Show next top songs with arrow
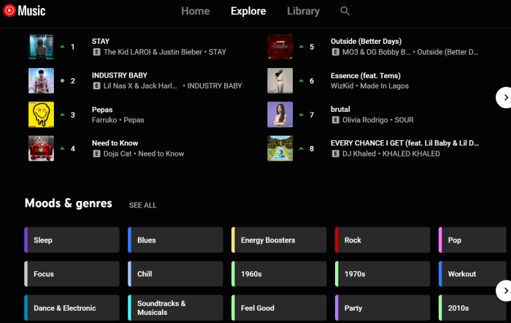The image size is (511, 323). 504,97
